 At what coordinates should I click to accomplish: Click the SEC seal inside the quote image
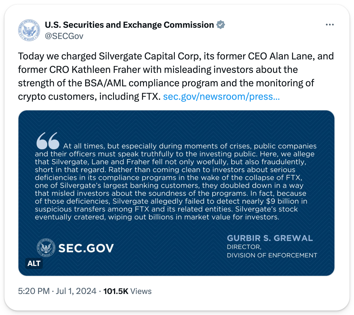point(46,248)
